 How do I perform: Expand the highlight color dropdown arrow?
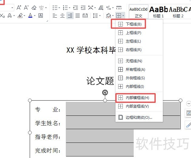tap(24, 15)
